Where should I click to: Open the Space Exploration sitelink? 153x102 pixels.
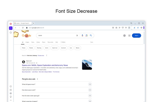click(26, 72)
